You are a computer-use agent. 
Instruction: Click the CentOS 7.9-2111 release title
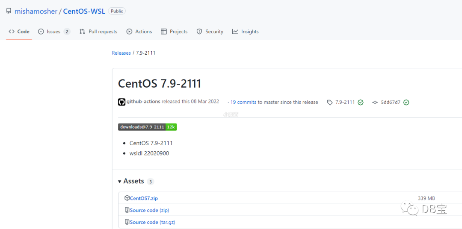[x=160, y=84]
